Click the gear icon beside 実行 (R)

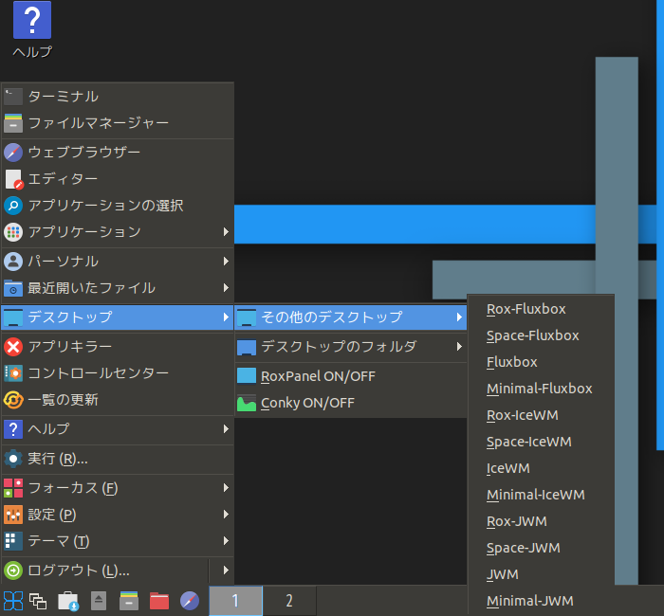click(x=13, y=459)
